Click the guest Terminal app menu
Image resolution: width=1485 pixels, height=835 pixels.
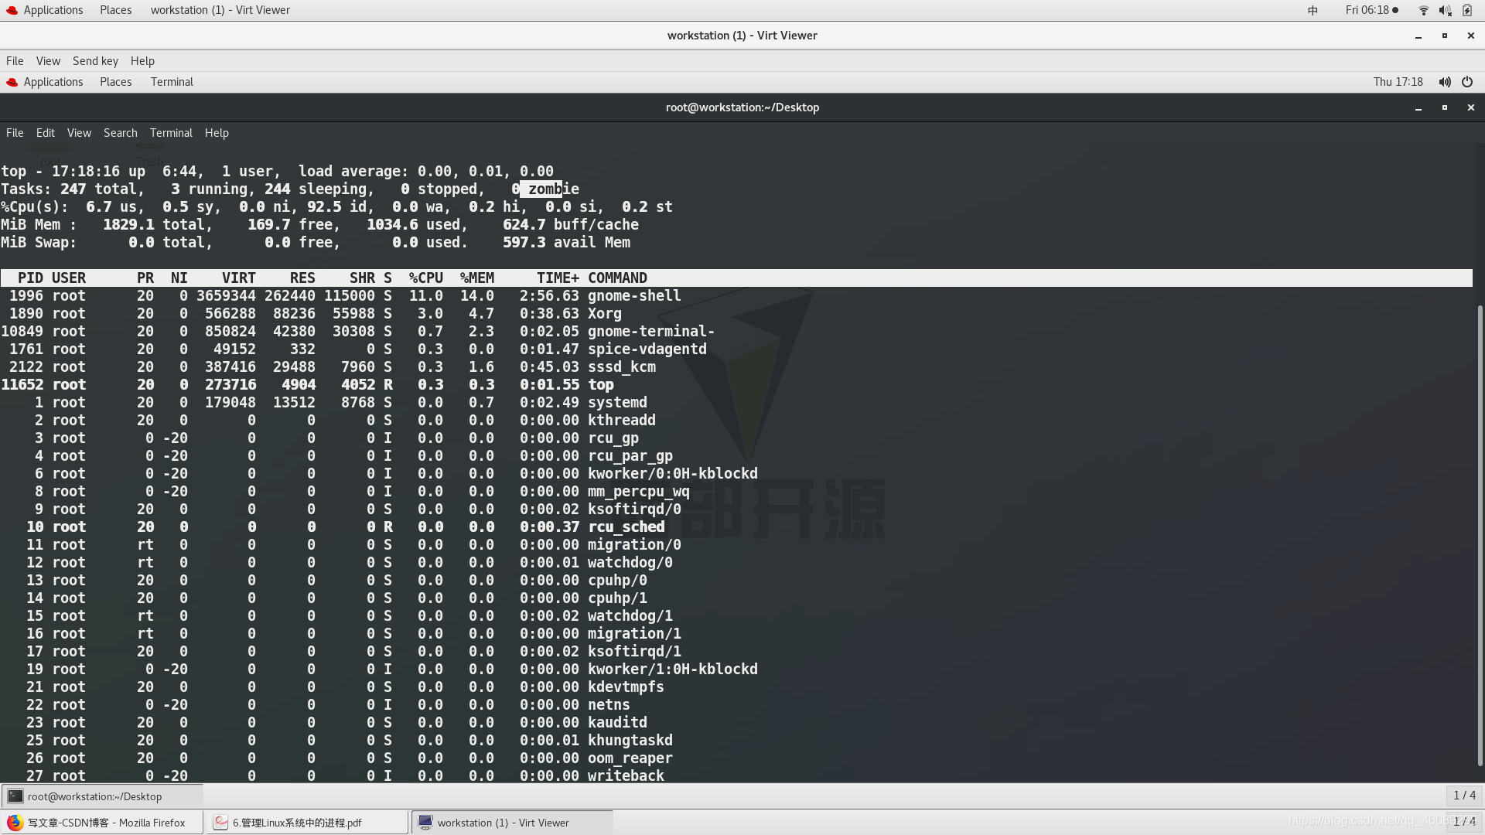coord(172,82)
